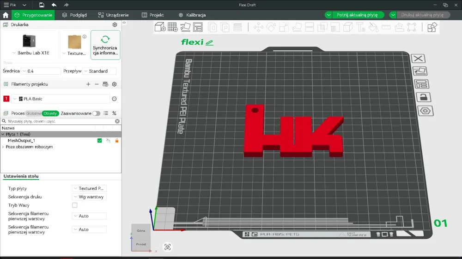Viewport: 462px width, 259px height.
Task: Open the Textured plate type dropdown
Action: (x=75, y=53)
